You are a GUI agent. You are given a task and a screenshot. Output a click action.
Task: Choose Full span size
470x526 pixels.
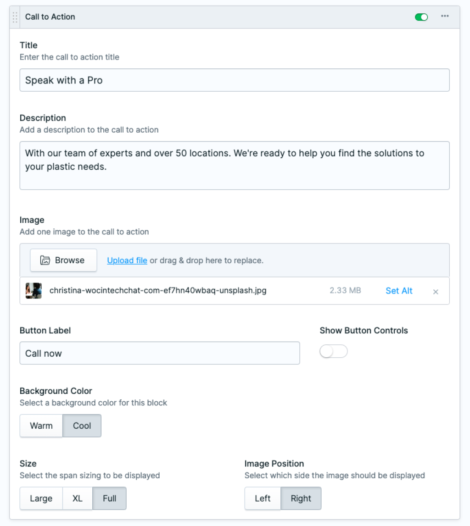click(x=109, y=498)
